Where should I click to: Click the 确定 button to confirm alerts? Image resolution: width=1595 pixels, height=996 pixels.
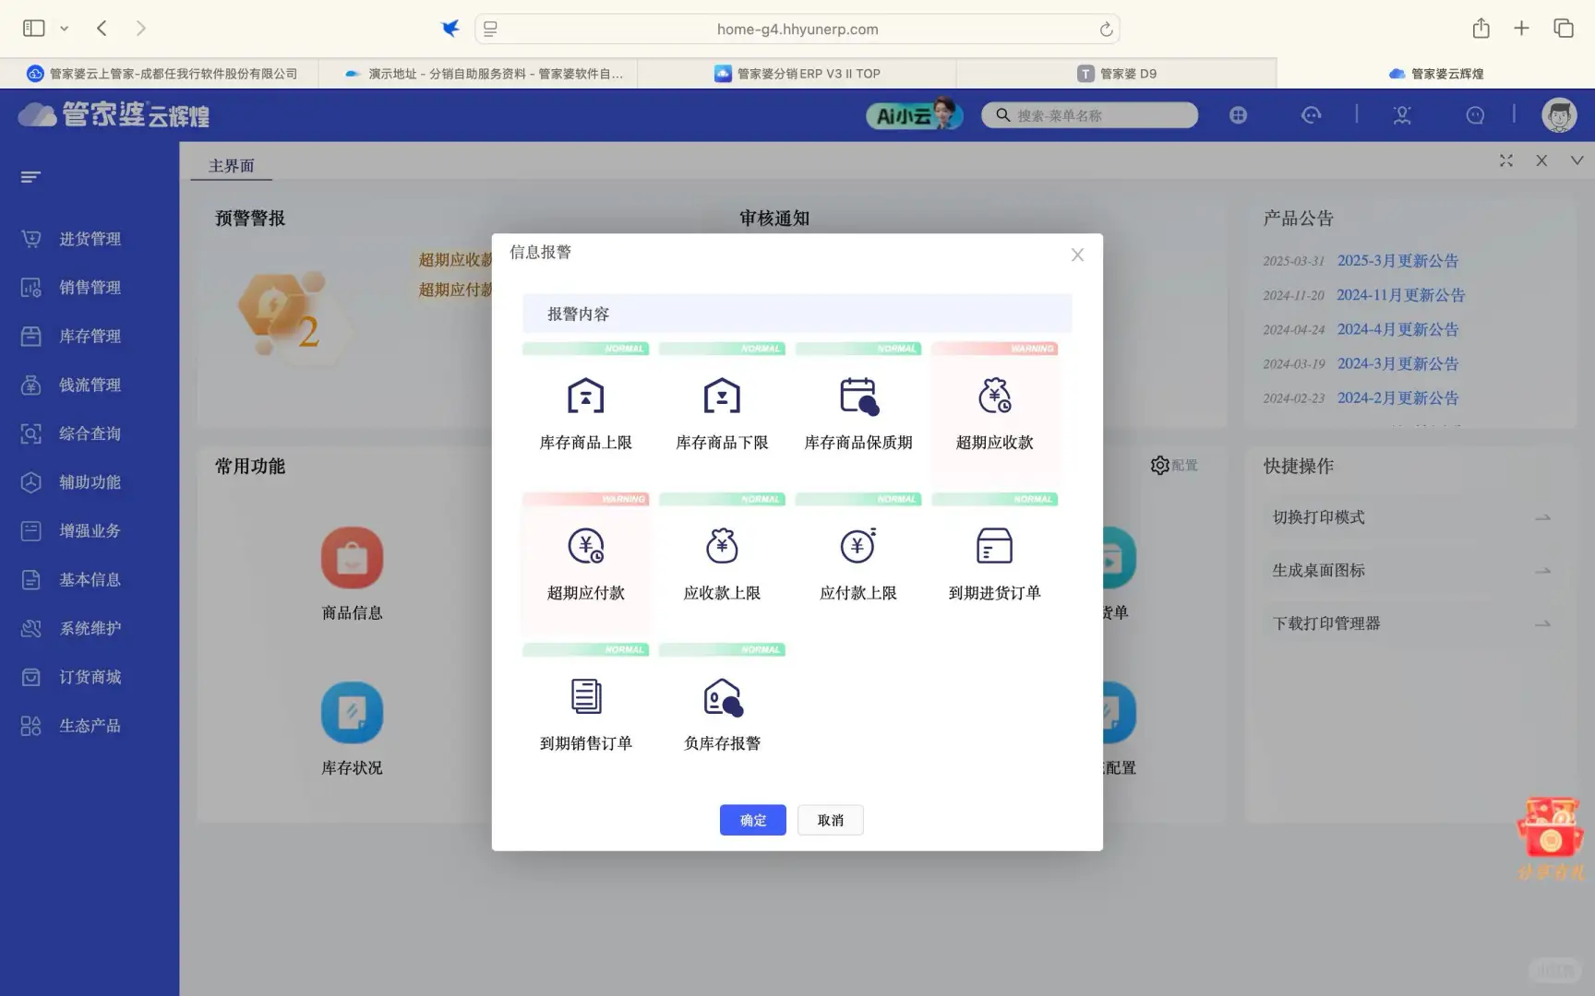pos(752,820)
